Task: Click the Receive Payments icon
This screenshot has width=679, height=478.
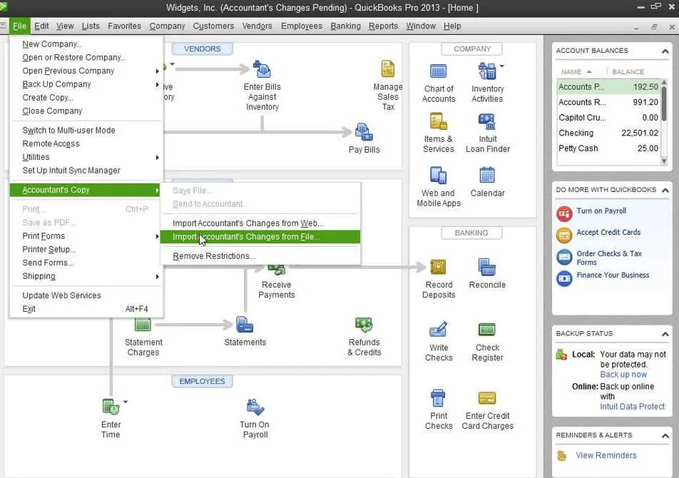Action: 276,270
